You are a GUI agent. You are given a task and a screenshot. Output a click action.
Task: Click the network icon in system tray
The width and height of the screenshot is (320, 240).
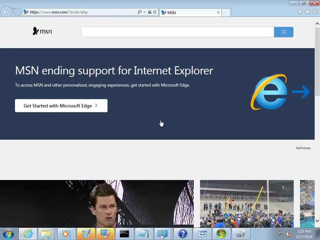281,234
